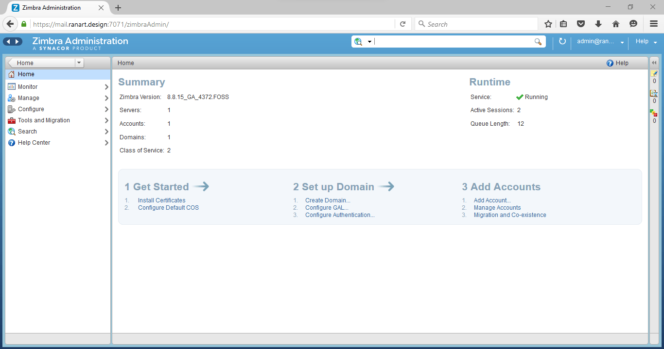Show bookmarks list in browser toolbar
The width and height of the screenshot is (664, 349).
click(563, 24)
